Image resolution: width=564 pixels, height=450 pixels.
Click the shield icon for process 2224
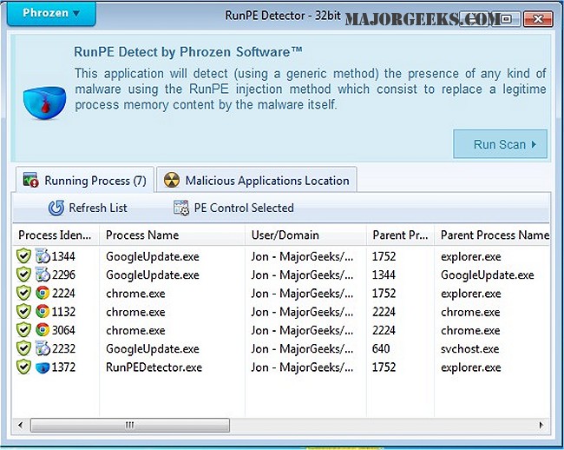[23, 293]
